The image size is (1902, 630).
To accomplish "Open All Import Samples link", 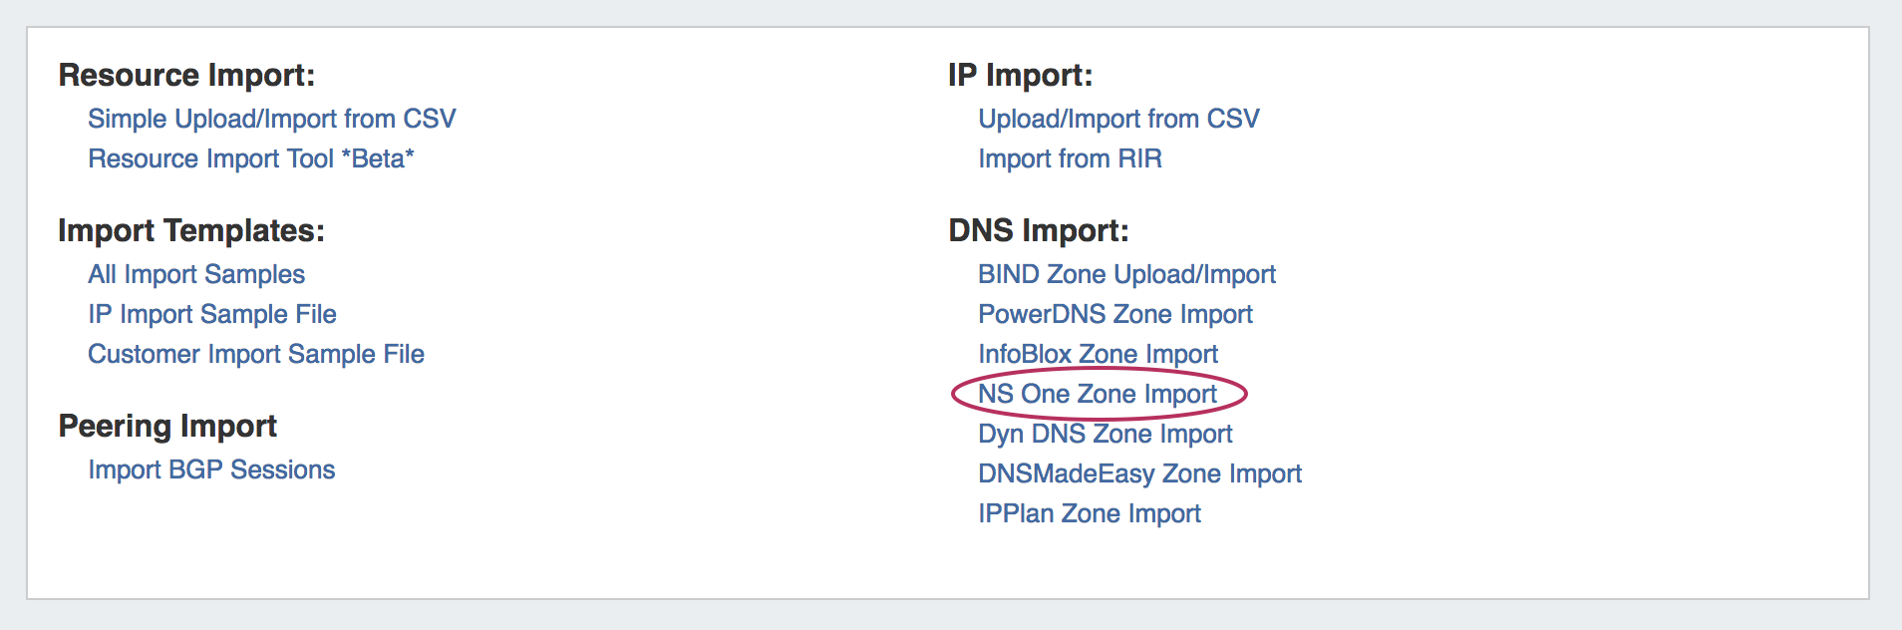I will pyautogui.click(x=196, y=274).
